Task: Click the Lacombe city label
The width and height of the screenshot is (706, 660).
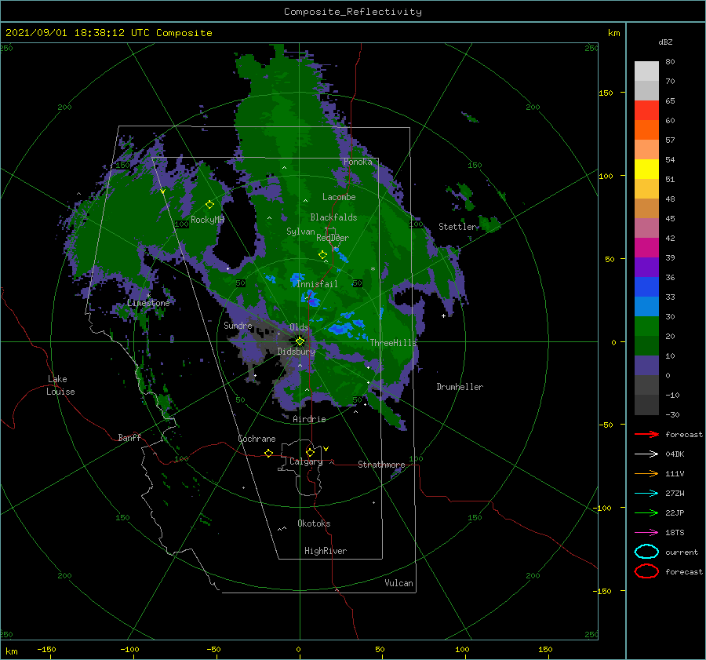Action: pos(339,197)
